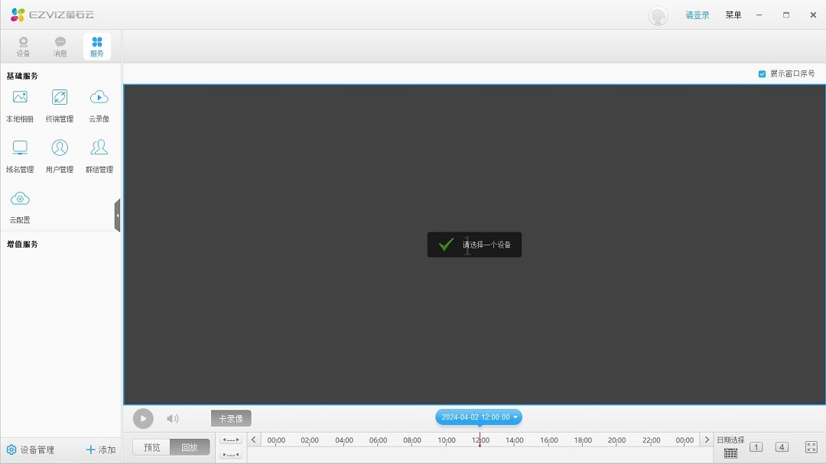Select single-window layout 1
The width and height of the screenshot is (826, 464).
click(756, 447)
